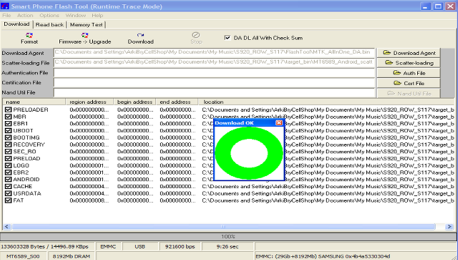Close the Download OK popup
Screen dimensions: 458x260
[279, 123]
